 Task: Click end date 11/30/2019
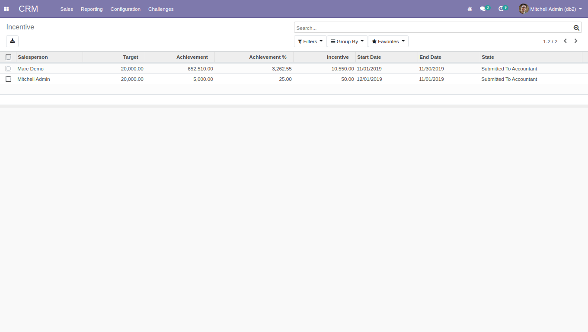click(431, 69)
